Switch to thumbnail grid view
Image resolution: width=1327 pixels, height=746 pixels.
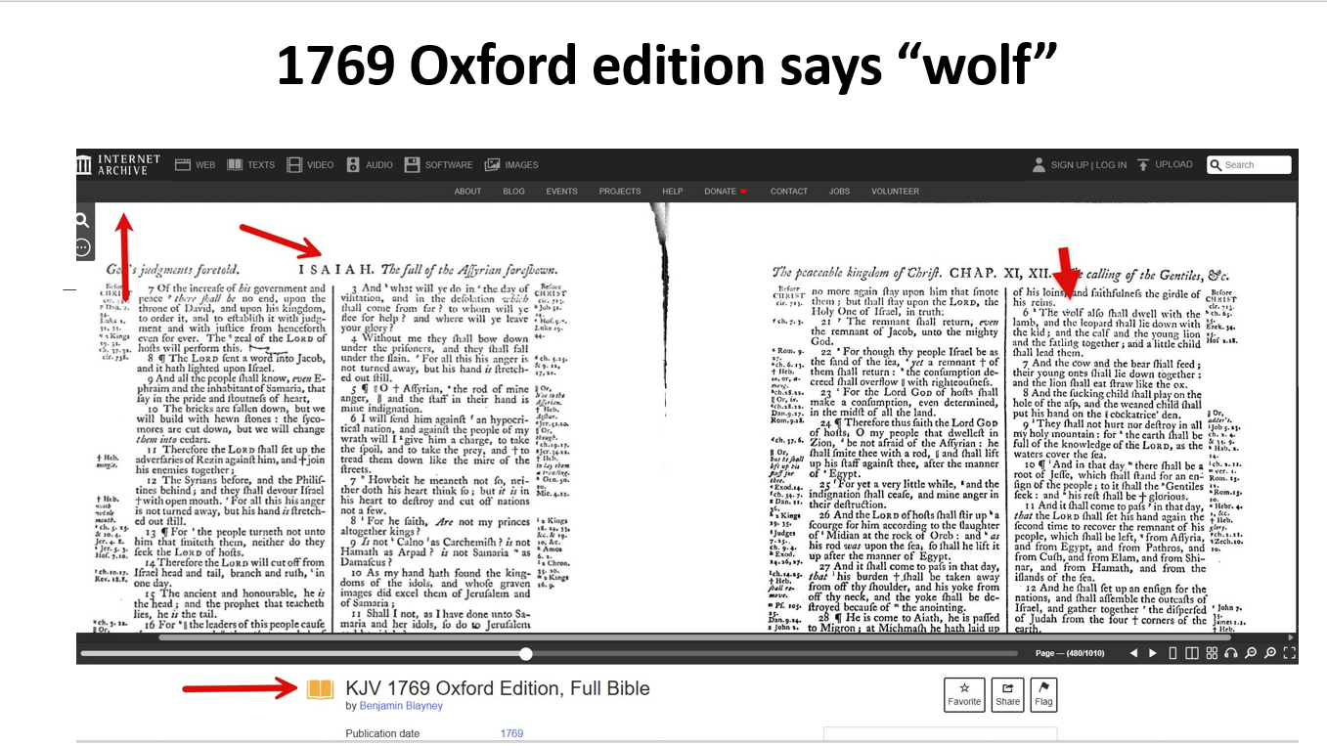coord(1212,653)
